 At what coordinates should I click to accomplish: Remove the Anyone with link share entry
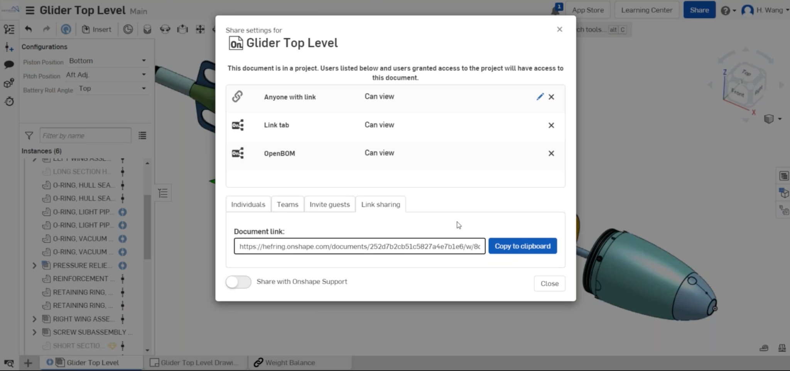pos(551,97)
